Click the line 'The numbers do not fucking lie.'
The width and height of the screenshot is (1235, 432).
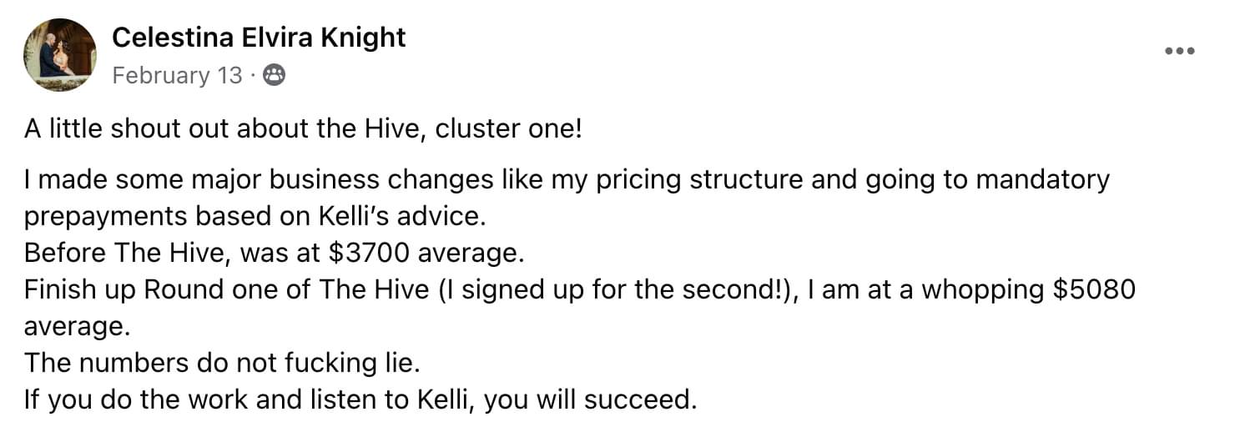[x=219, y=363]
